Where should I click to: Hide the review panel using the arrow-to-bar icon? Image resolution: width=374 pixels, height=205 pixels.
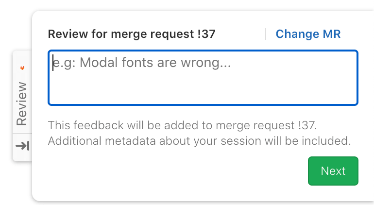22,146
